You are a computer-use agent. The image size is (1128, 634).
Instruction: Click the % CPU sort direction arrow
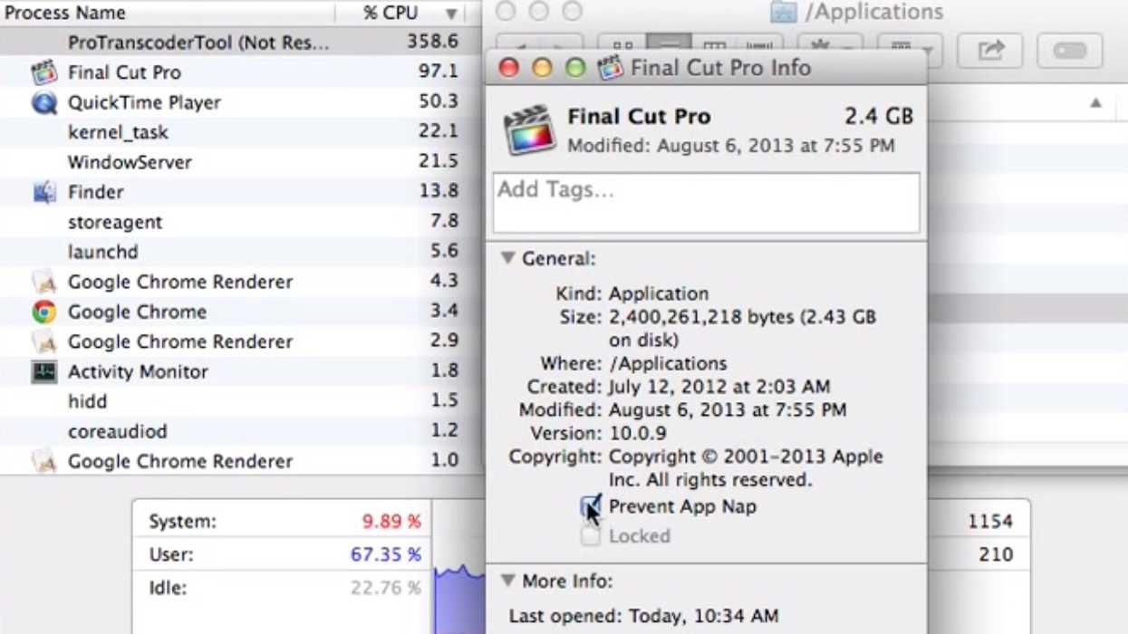[x=451, y=14]
